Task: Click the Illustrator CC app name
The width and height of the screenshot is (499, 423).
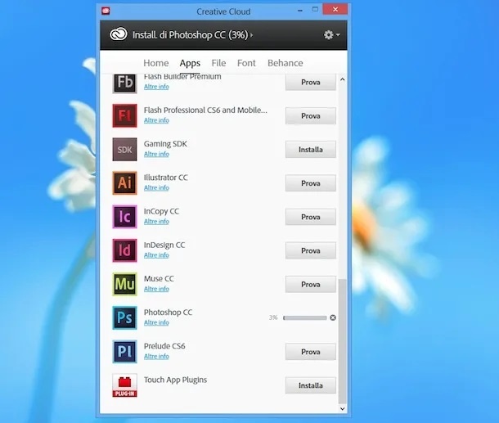Action: click(166, 178)
